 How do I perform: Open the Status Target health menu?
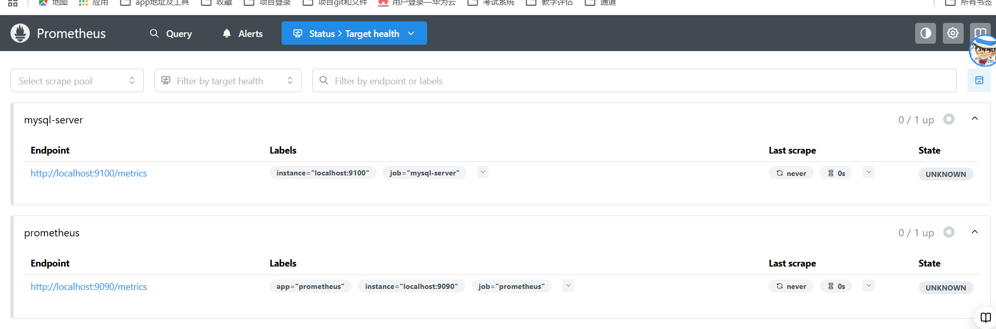[x=354, y=33]
